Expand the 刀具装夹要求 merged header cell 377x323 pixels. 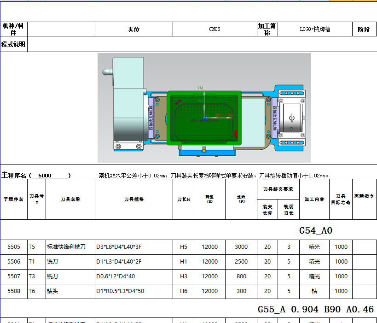coord(278,189)
